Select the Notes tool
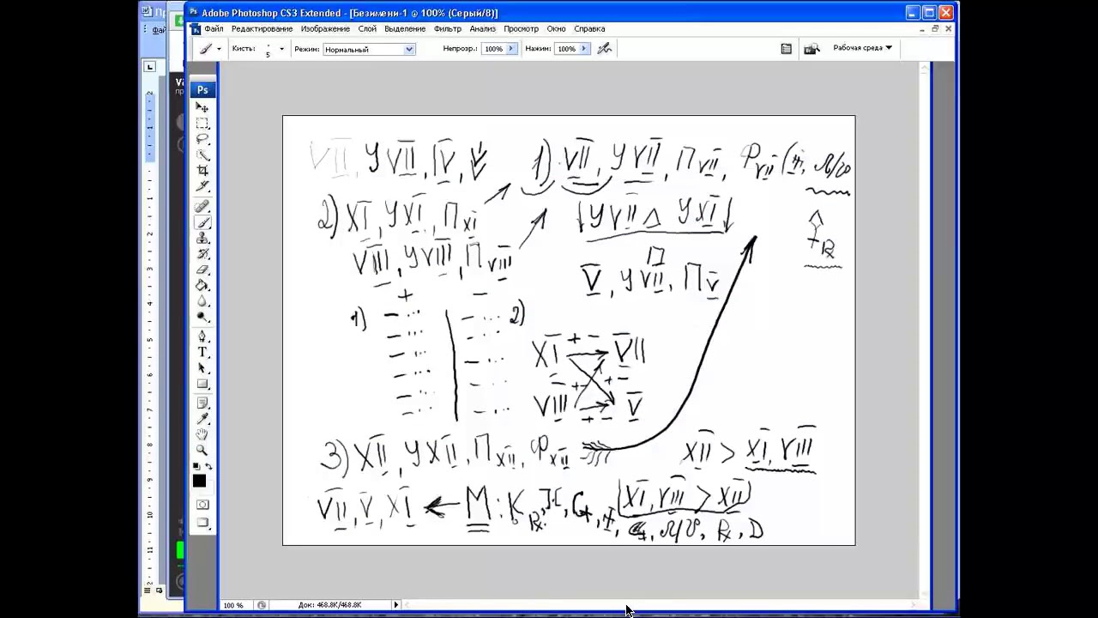This screenshot has height=618, width=1098. pos(202,403)
